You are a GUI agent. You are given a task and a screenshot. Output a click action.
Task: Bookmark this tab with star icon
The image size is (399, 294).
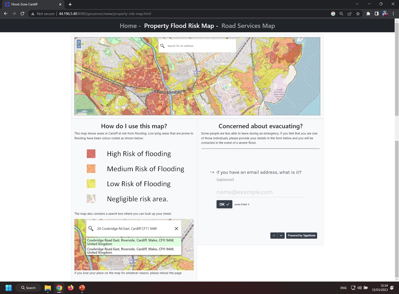(x=358, y=14)
